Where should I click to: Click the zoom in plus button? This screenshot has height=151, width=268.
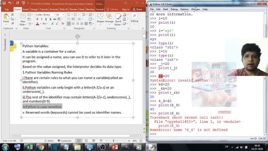coord(129,141)
